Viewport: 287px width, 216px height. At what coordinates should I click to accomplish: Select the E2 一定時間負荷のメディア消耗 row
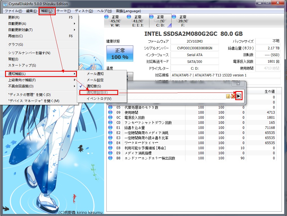point(192,133)
